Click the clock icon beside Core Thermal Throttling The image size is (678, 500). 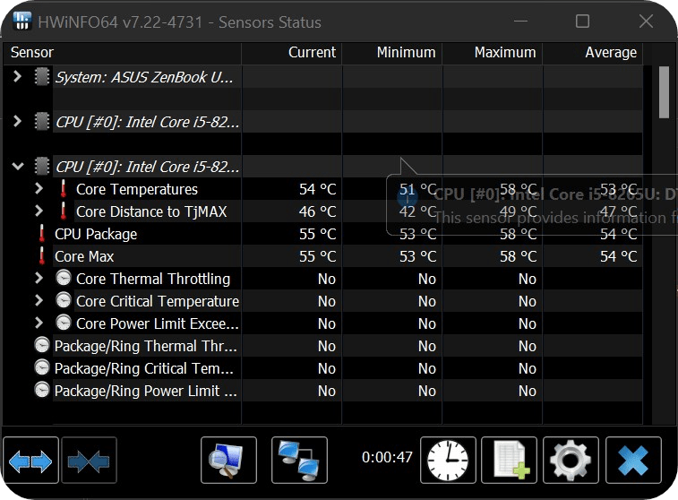coord(64,278)
